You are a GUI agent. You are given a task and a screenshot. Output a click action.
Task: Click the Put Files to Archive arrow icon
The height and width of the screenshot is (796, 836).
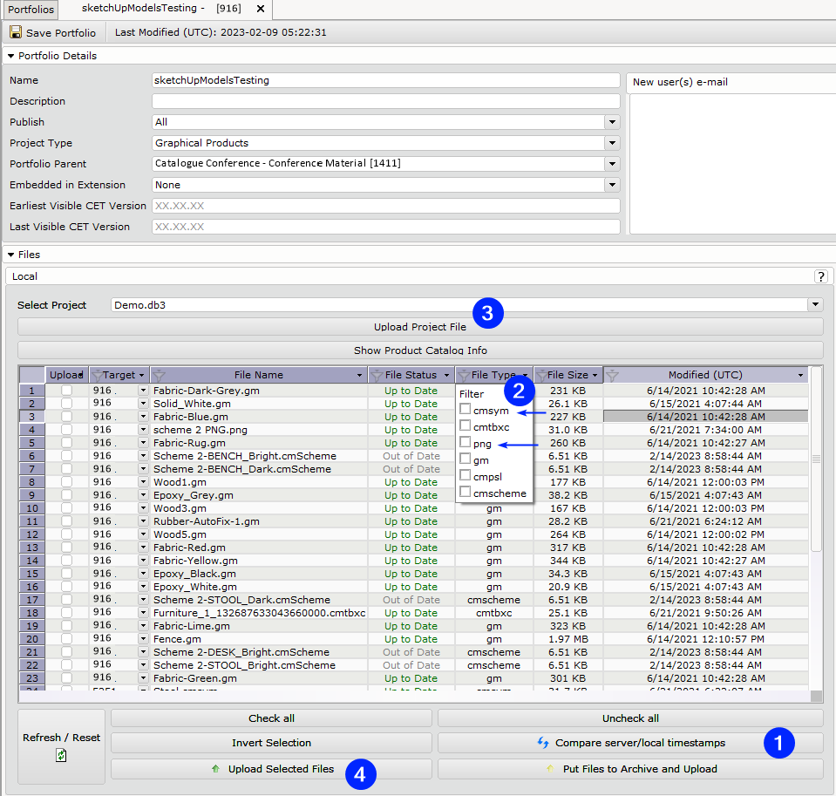[550, 769]
